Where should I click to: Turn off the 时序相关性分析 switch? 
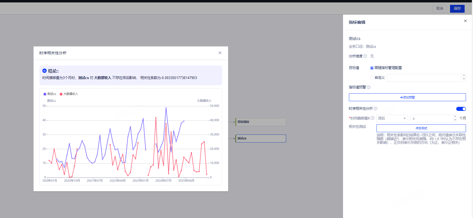click(x=461, y=109)
